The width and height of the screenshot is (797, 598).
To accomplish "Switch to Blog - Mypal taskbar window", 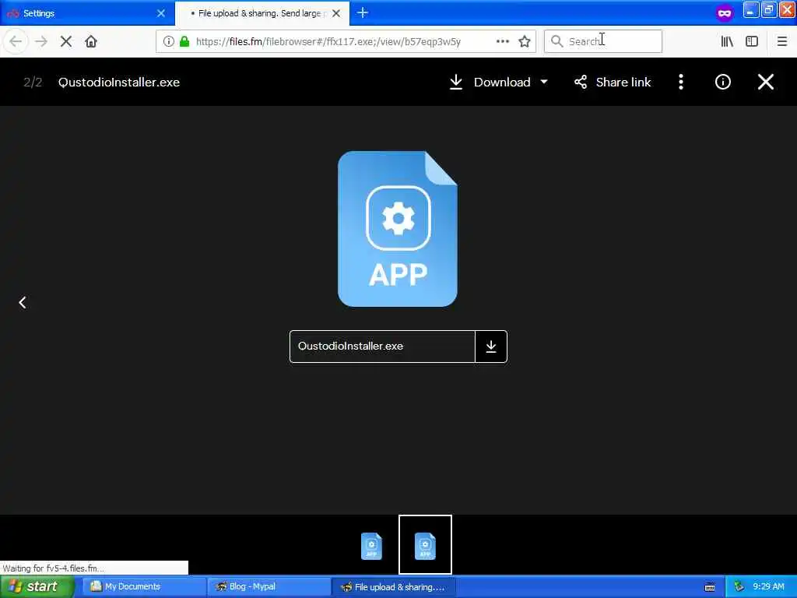I will click(269, 587).
